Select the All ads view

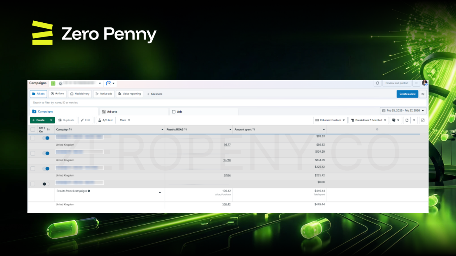coord(38,94)
